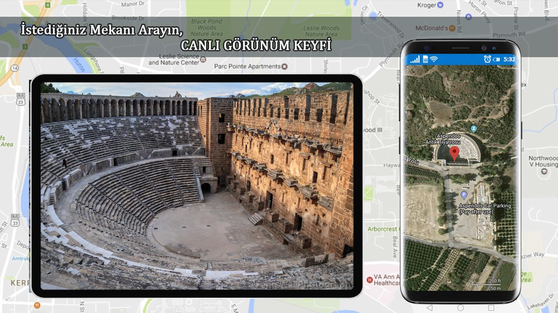The width and height of the screenshot is (558, 313).
Task: Click the Kroger store pin on background map
Action: pos(440,5)
